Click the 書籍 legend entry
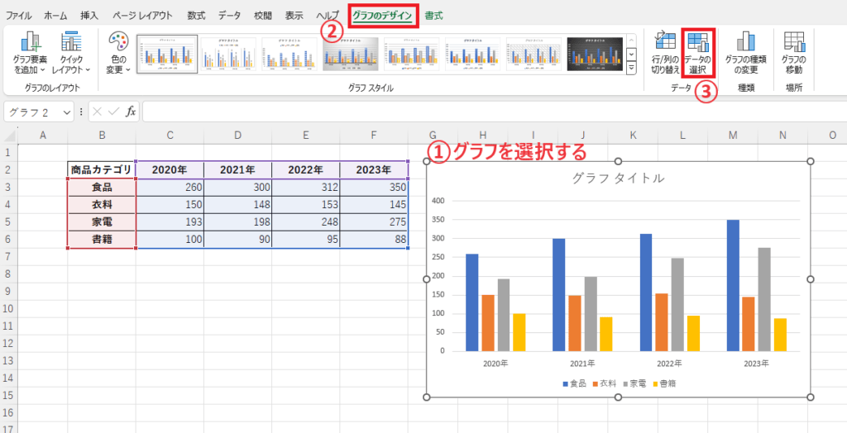Viewport: 847px width, 433px height. 665,384
